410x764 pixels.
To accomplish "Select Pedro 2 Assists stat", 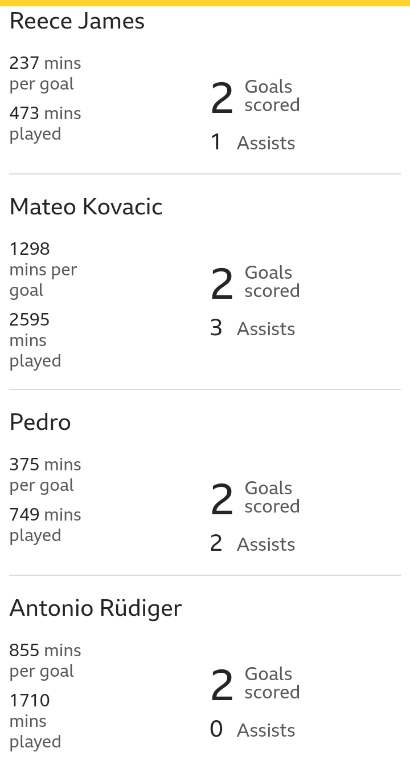I will click(253, 544).
